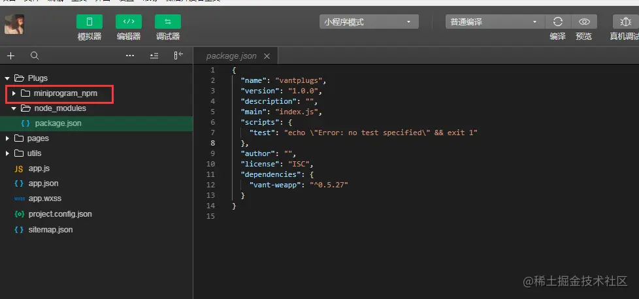Click the "^0.5.27" version string
This screenshot has height=299, width=639.
(329, 185)
